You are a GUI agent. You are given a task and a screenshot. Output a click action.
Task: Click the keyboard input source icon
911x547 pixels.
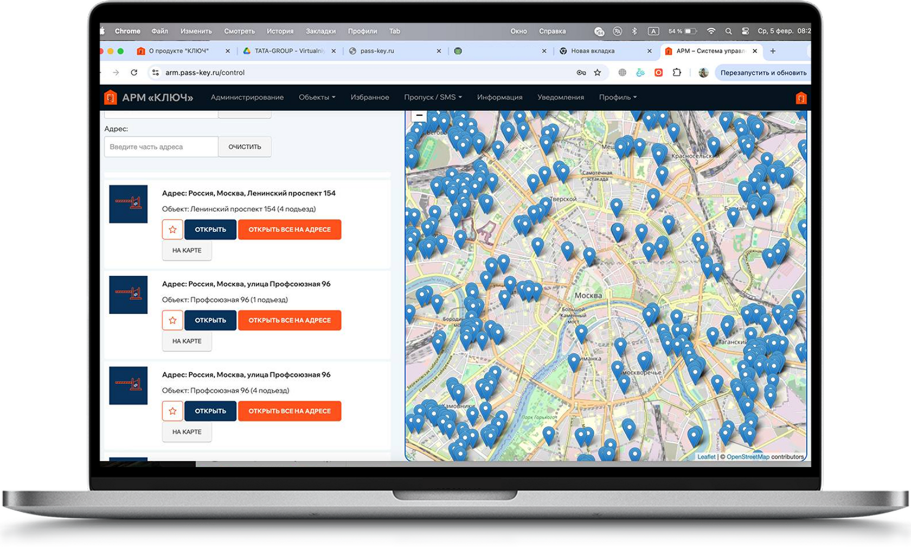(653, 31)
